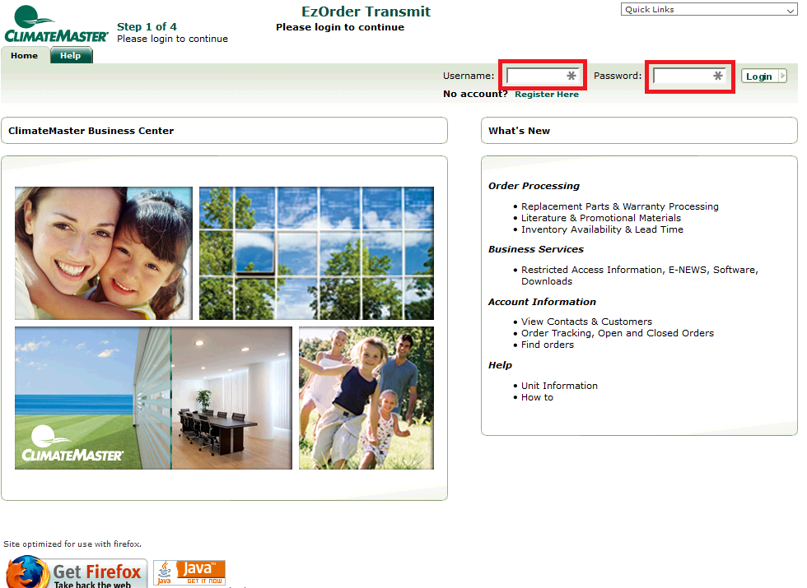The height and width of the screenshot is (588, 807).
Task: Click 'ClimateMaster Business Center' panel title
Action: coord(91,131)
